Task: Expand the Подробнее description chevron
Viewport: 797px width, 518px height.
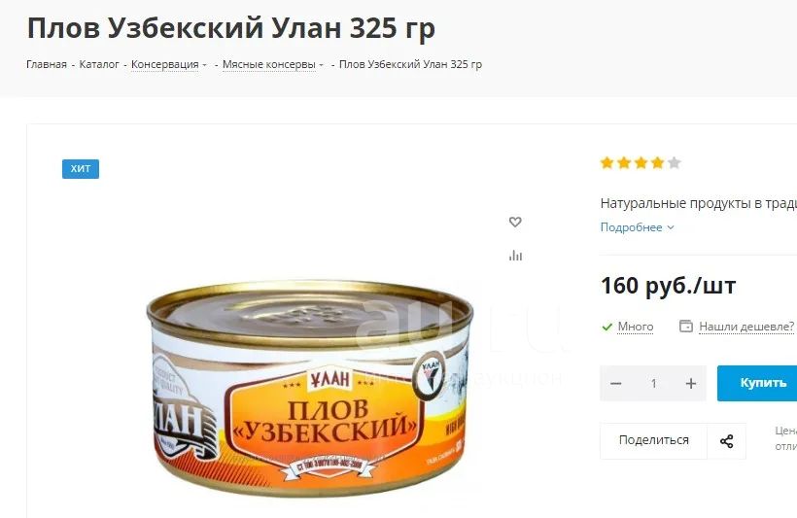Action: coord(671,227)
